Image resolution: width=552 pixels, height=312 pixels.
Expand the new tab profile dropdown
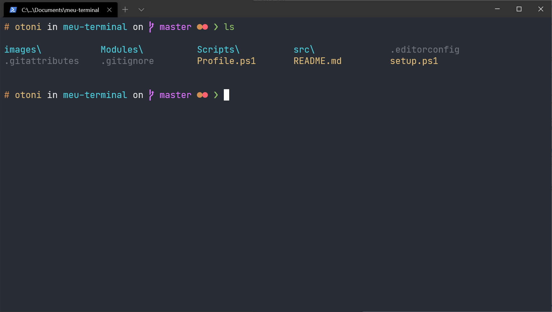tap(141, 10)
